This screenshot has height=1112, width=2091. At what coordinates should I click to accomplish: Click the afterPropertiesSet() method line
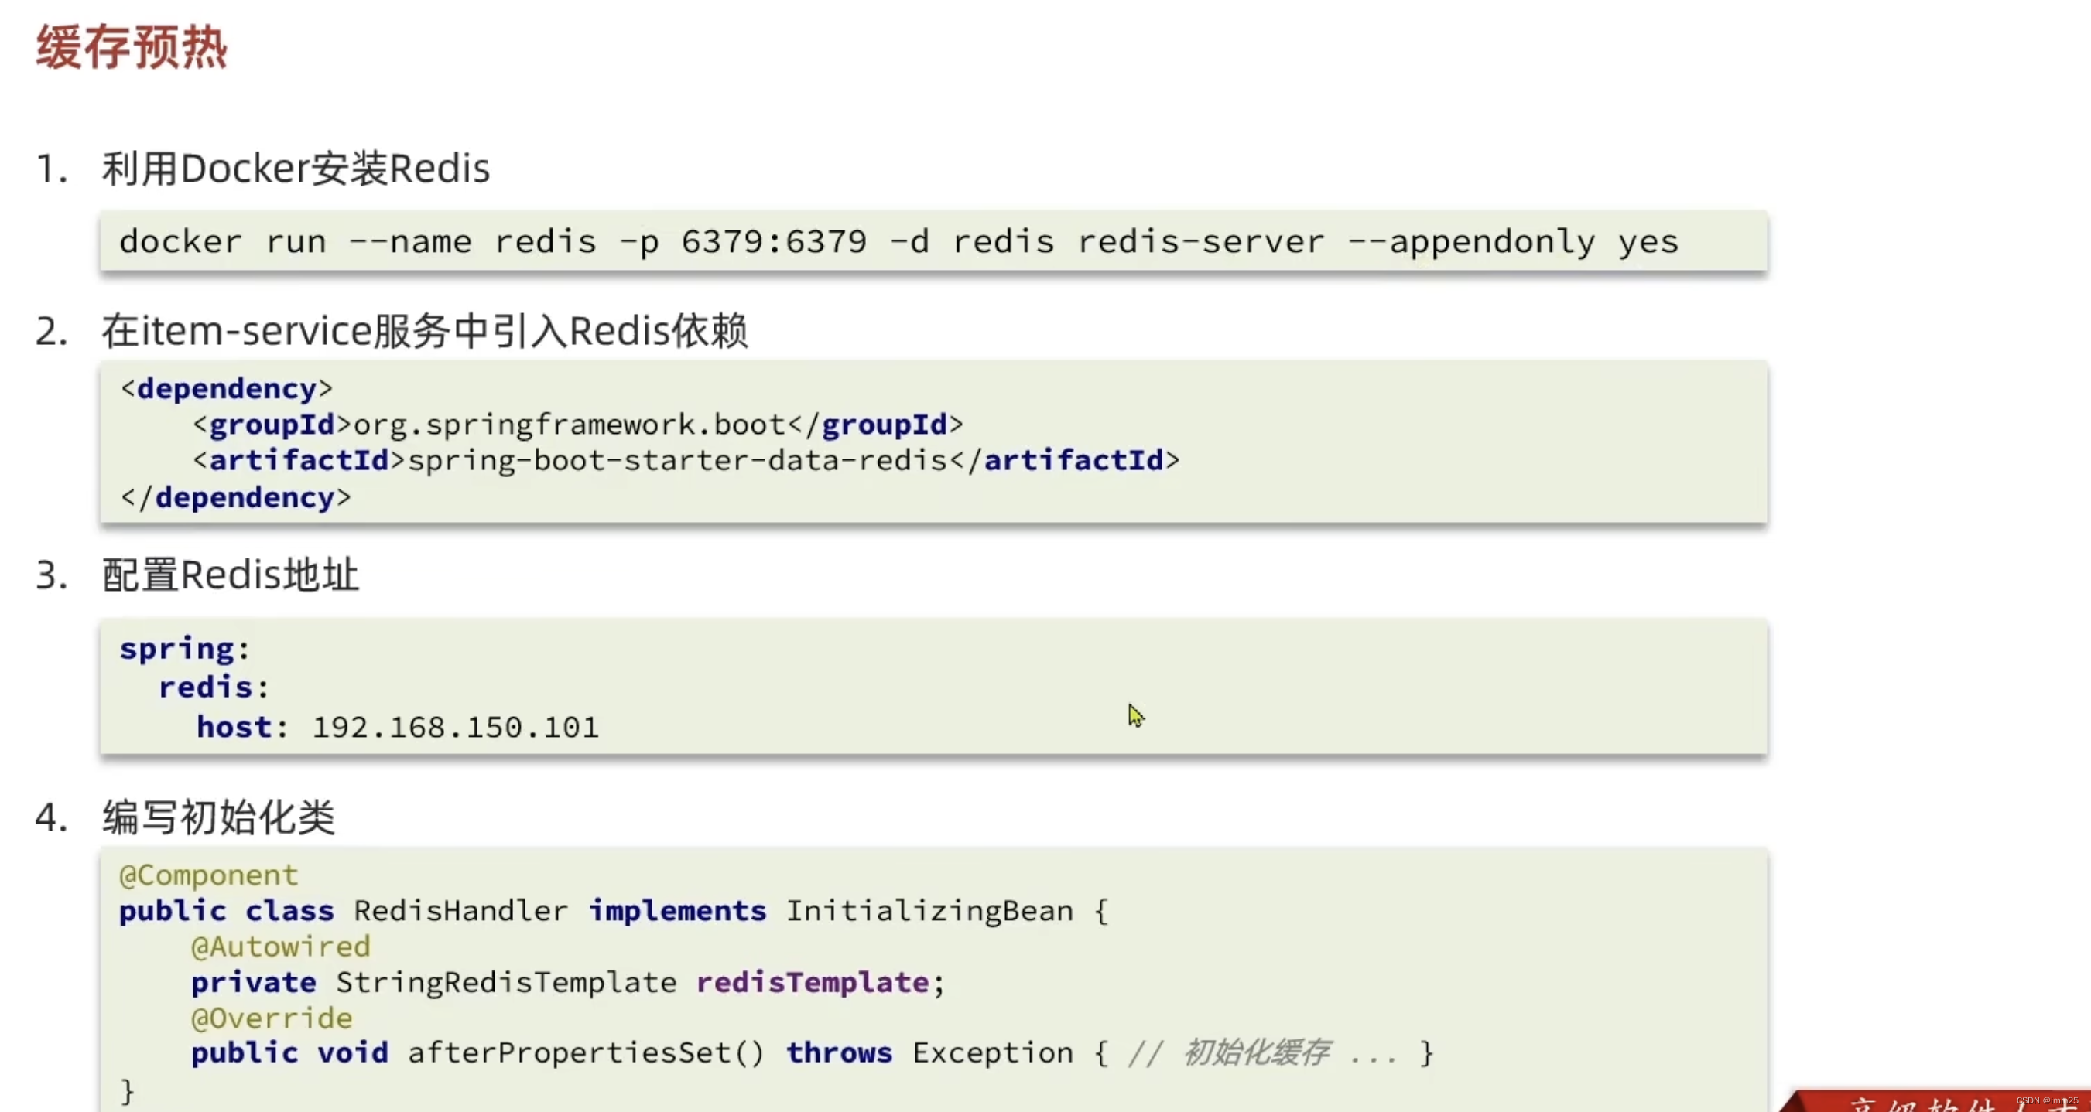[813, 1052]
